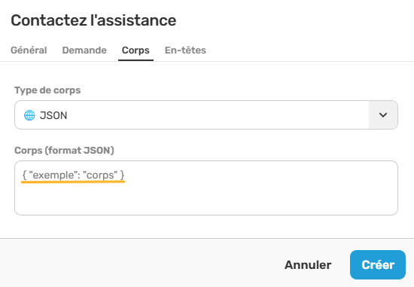
Task: Click the underline beneath the Corps tab
Action: point(135,60)
